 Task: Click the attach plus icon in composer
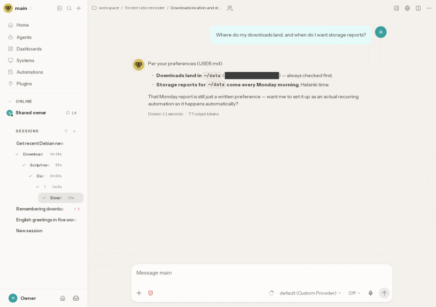pyautogui.click(x=139, y=293)
